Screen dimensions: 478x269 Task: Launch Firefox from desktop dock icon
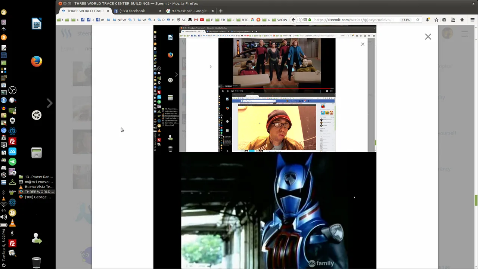coord(37,61)
